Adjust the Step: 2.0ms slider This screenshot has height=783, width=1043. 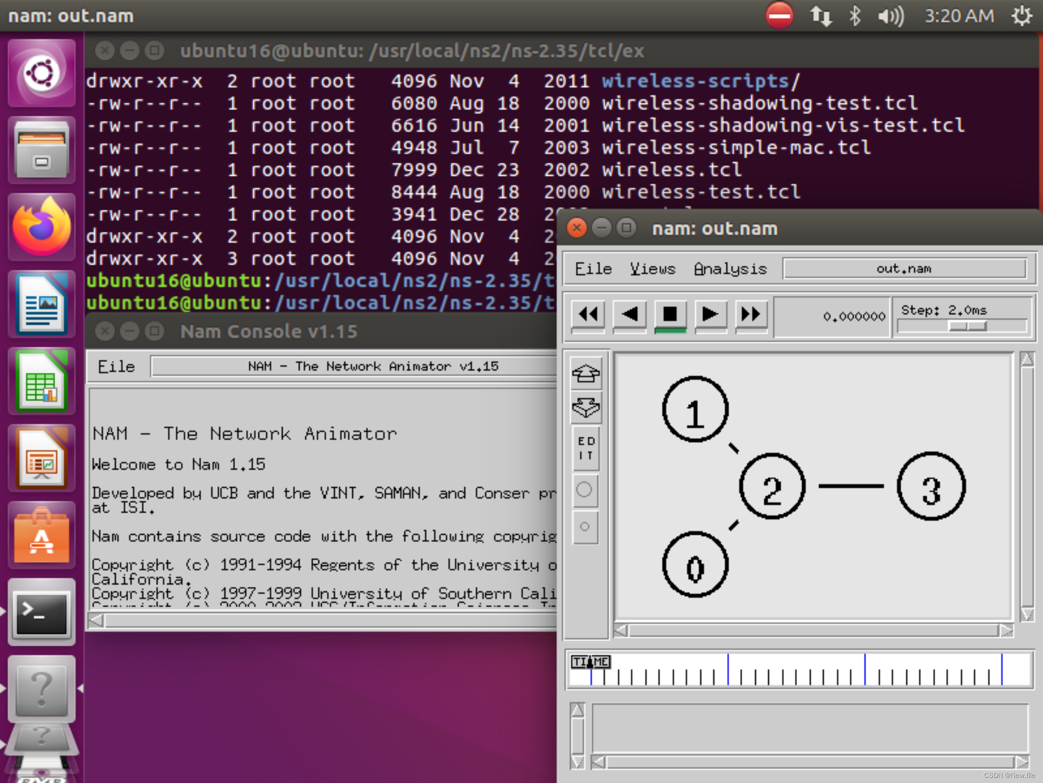click(967, 327)
